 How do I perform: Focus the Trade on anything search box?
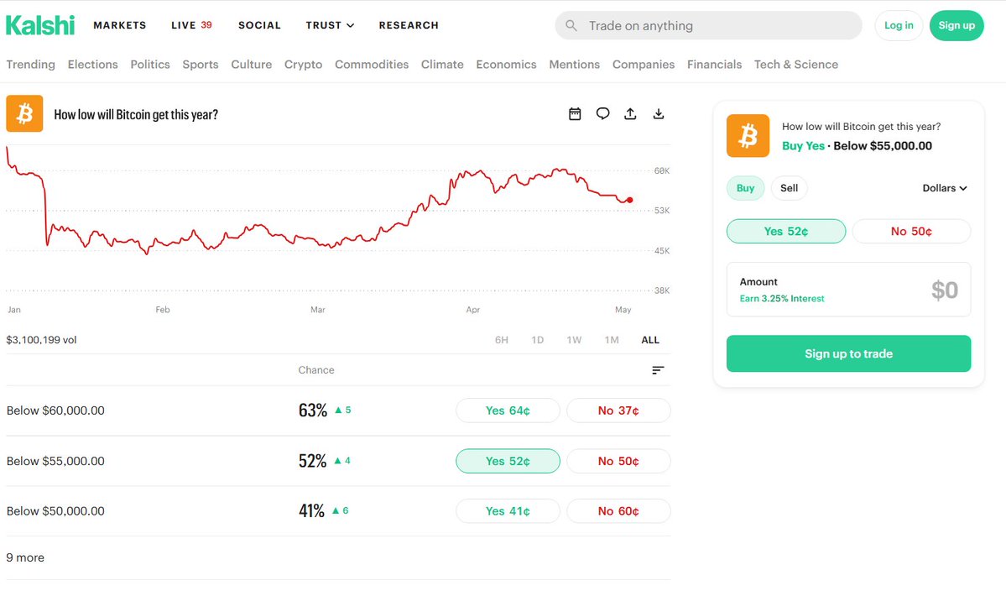[708, 26]
